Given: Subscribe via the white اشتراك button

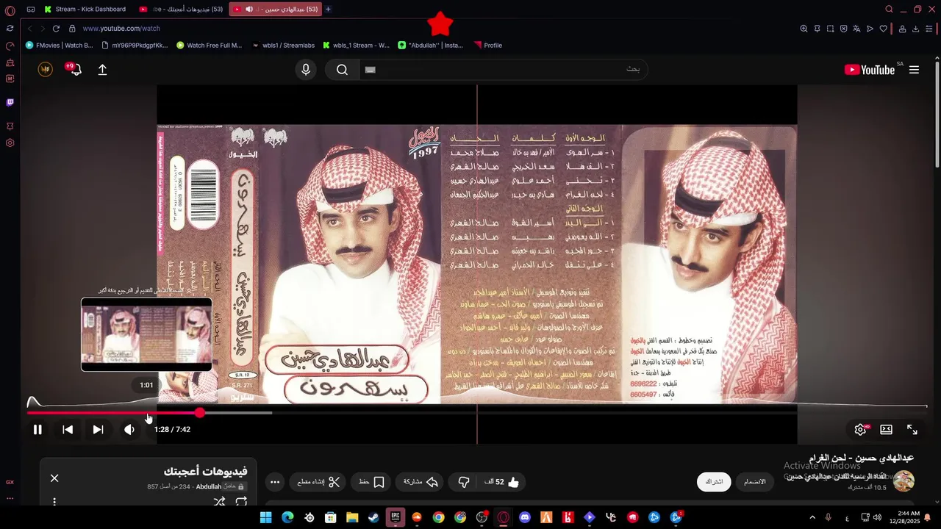Looking at the screenshot, I should (714, 482).
